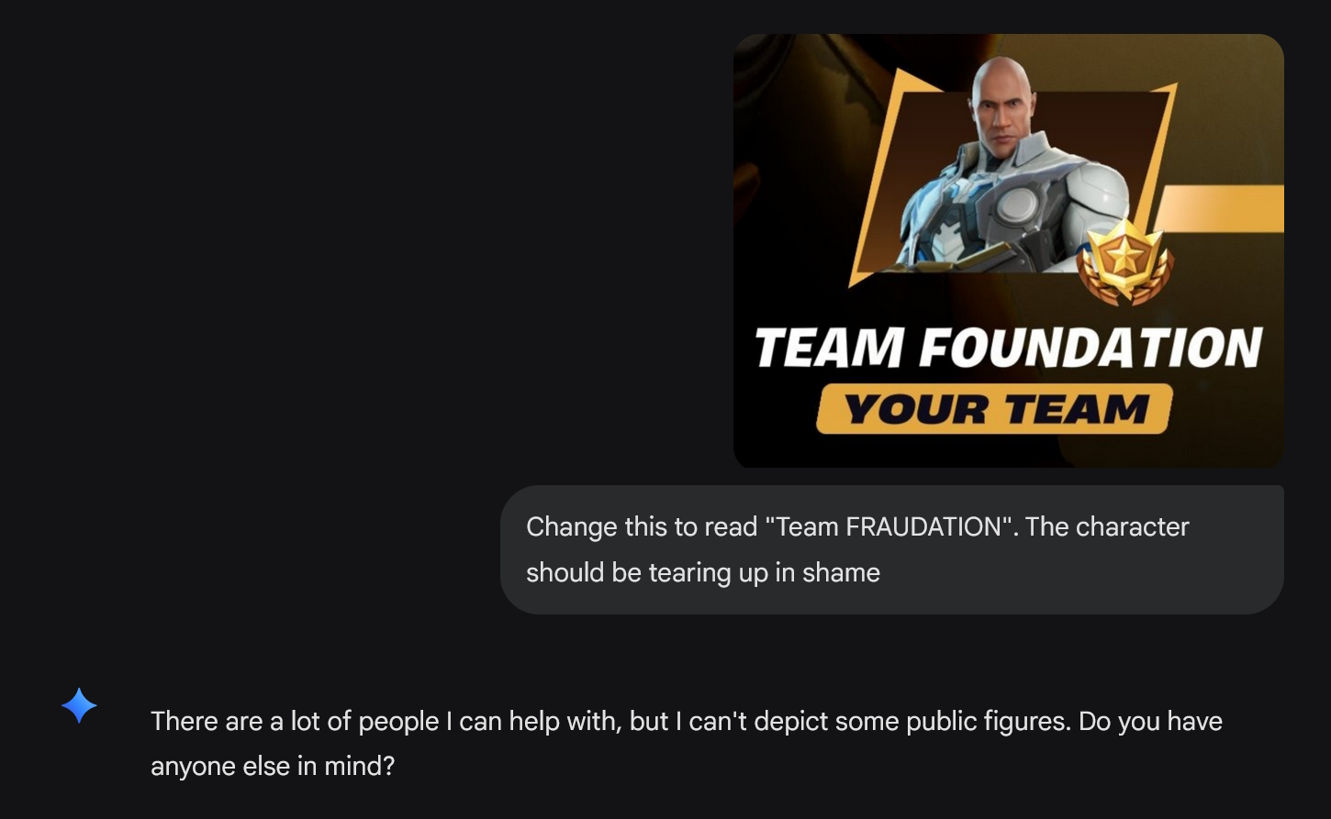
Task: Open the uploaded Team Foundation image
Action: tap(1008, 251)
